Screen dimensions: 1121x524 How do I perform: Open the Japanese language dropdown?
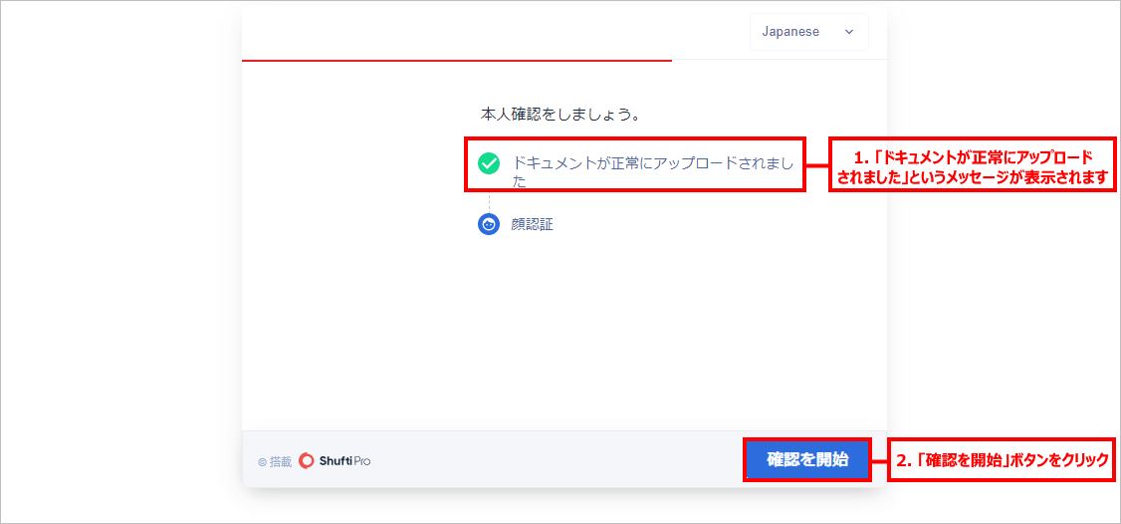pos(808,32)
